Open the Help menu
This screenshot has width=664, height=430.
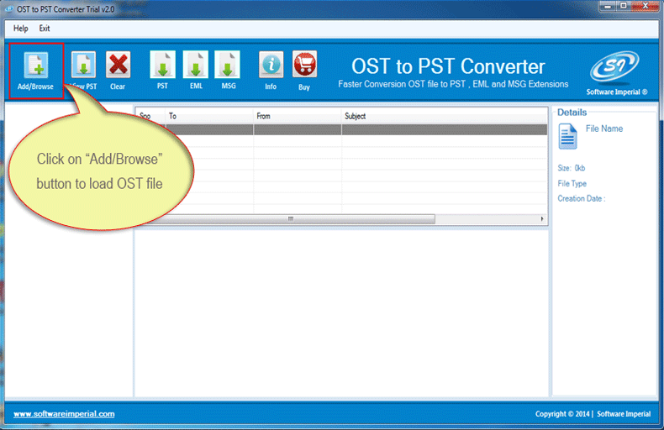coord(20,29)
